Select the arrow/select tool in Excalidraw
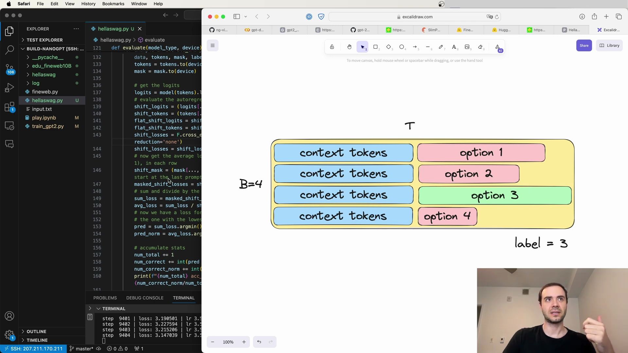Screen dimensions: 628x353 363,47
